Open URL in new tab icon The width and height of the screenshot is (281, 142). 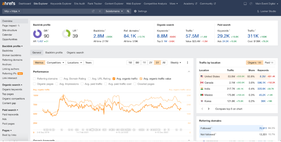(93, 11)
